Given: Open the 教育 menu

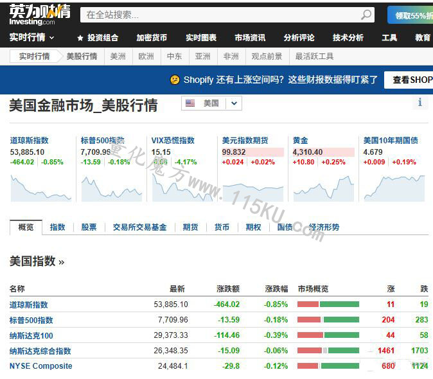Looking at the screenshot, I should 423,37.
